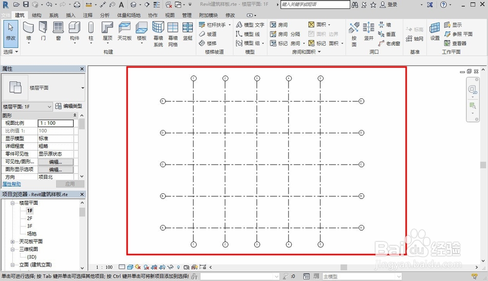
Task: Choose the Wall (墙) tool
Action: [29, 32]
